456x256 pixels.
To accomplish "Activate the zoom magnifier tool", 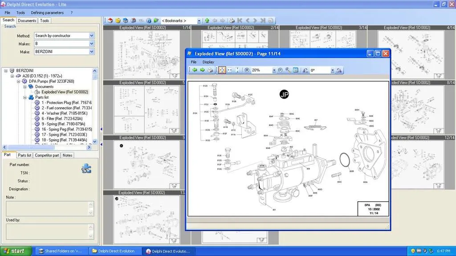I will (x=288, y=70).
